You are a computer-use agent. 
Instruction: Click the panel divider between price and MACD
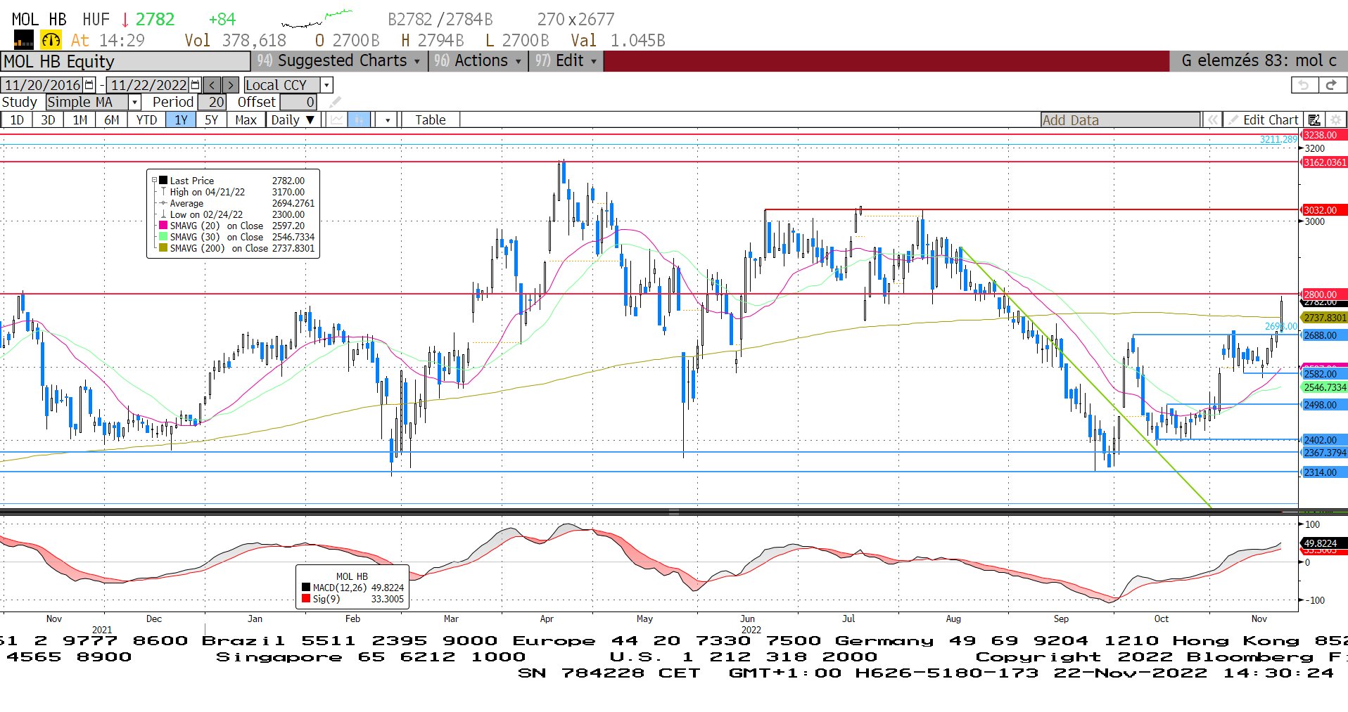click(673, 512)
